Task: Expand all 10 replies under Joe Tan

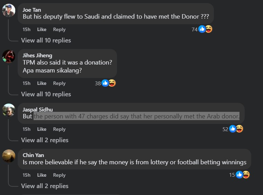Action: point(46,40)
